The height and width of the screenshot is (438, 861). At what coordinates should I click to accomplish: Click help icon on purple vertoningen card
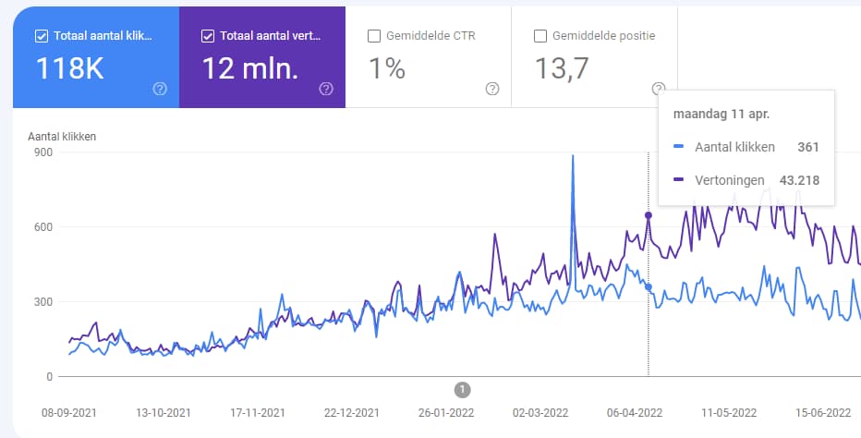[326, 89]
